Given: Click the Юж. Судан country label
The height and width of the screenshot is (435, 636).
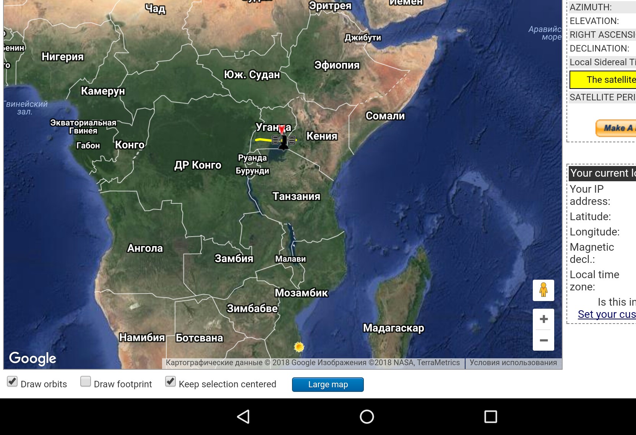Looking at the screenshot, I should [252, 75].
